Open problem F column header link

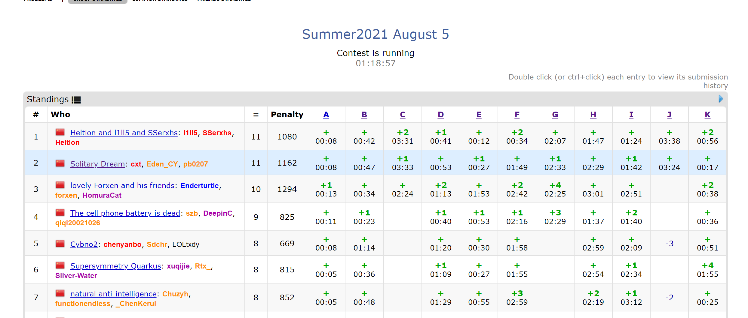coord(517,115)
